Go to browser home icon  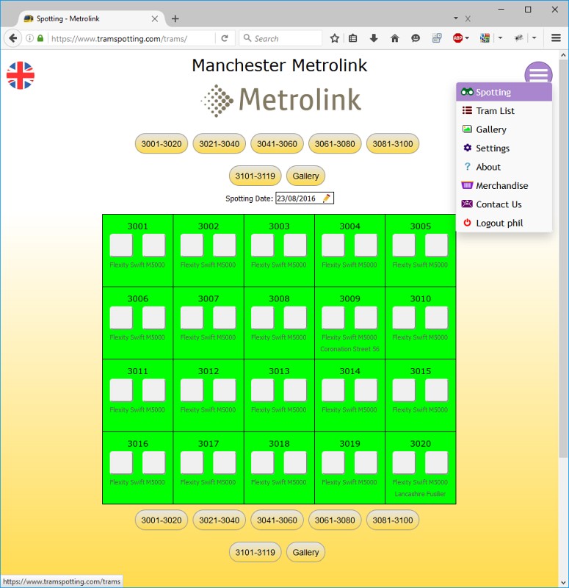pos(395,38)
